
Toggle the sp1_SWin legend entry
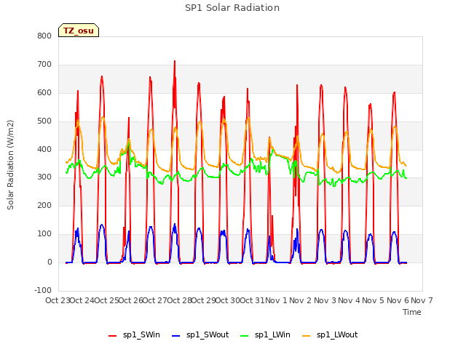tap(134, 335)
